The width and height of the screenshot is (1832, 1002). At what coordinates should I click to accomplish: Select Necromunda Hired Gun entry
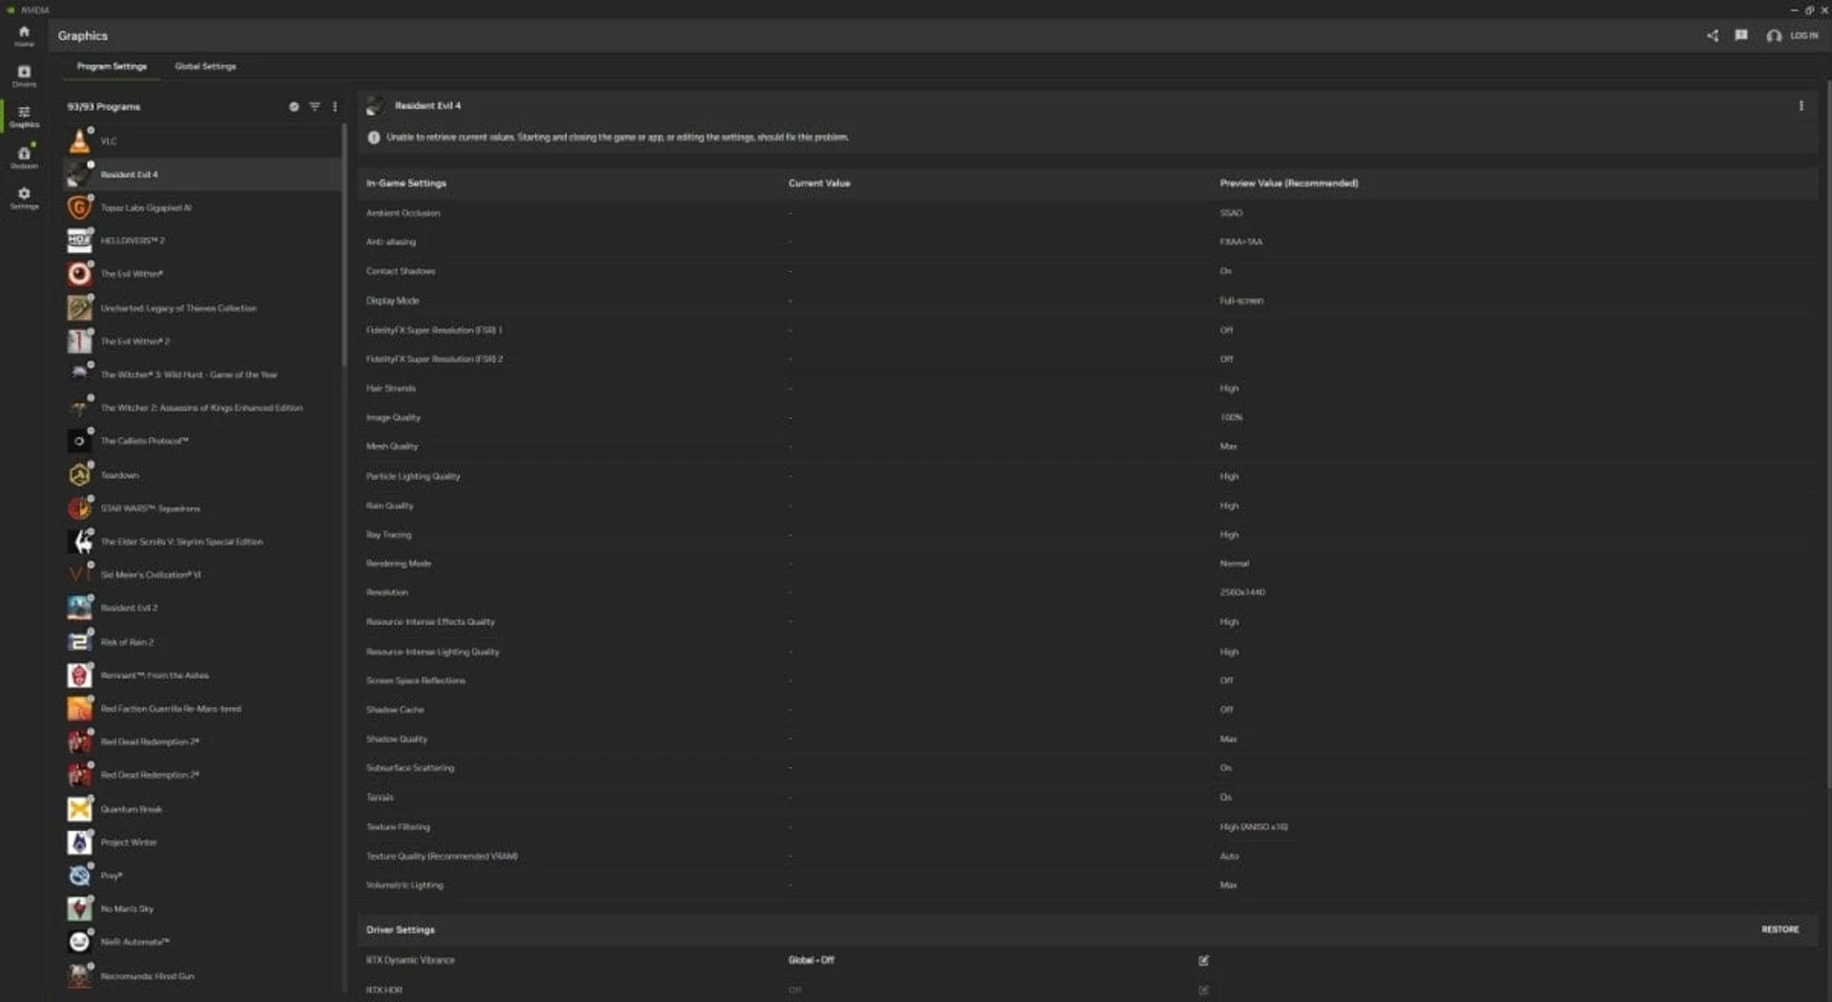pos(202,976)
